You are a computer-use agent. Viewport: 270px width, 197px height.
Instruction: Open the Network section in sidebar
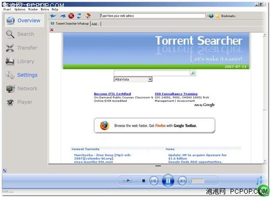point(22,88)
